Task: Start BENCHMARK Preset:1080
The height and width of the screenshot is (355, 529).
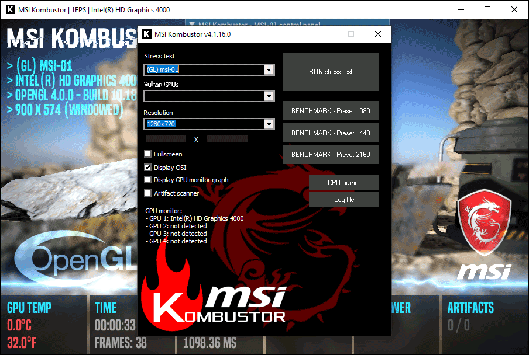Action: point(331,111)
